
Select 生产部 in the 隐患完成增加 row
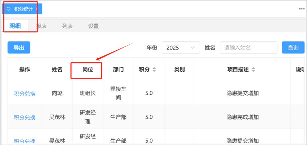coord(118,117)
